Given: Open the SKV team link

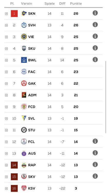Looking at the screenshot, I should click(32, 177).
